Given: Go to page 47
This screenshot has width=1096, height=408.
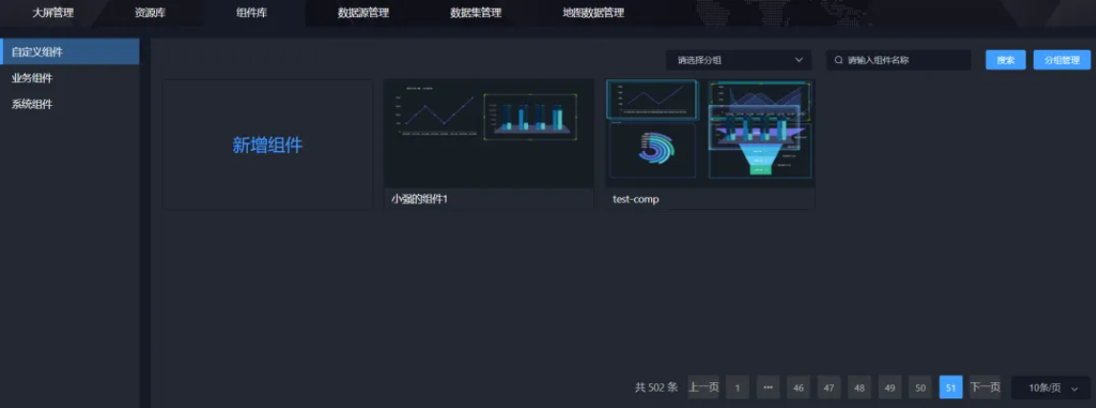Looking at the screenshot, I should (829, 387).
